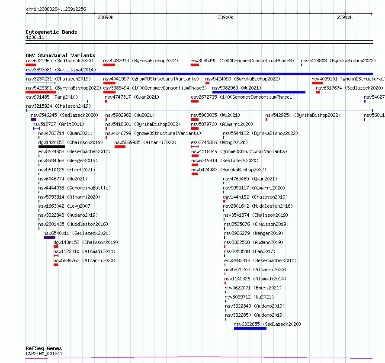This screenshot has width=385, height=363.
Task: Open nsv4041597 (gnomADStructuralVariants) label
Action: point(151,79)
